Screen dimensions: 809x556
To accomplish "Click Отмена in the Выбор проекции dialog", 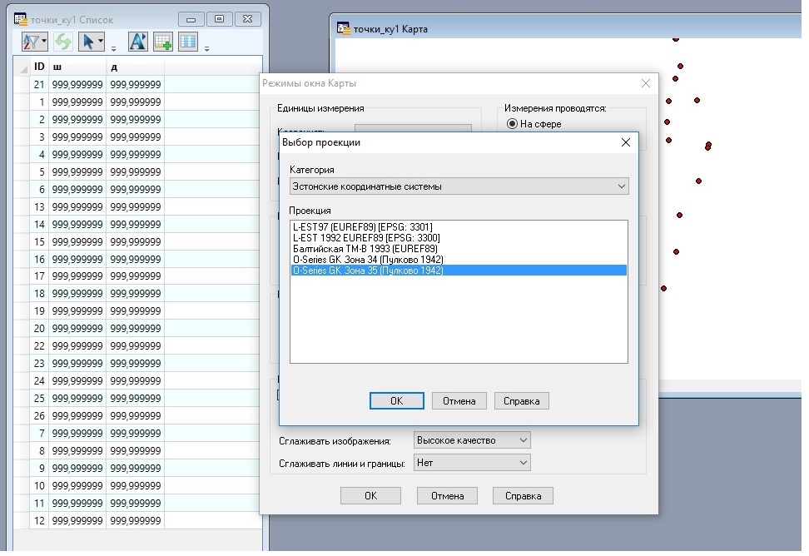I will tap(459, 401).
